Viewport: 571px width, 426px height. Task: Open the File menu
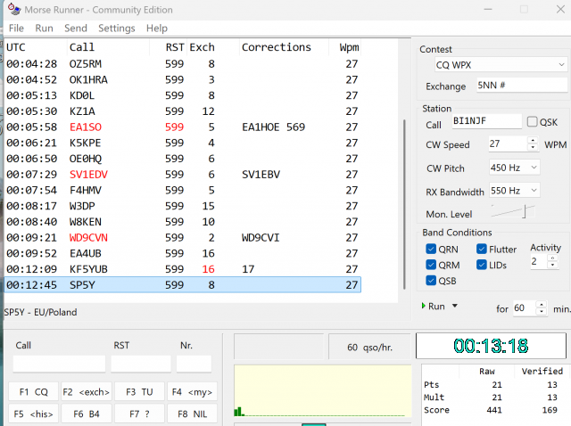(16, 29)
